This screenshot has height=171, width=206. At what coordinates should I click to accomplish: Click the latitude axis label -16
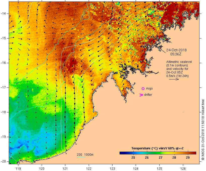tap(3, 63)
